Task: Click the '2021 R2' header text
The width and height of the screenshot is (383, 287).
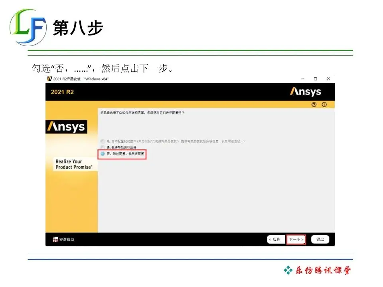Action: point(62,92)
